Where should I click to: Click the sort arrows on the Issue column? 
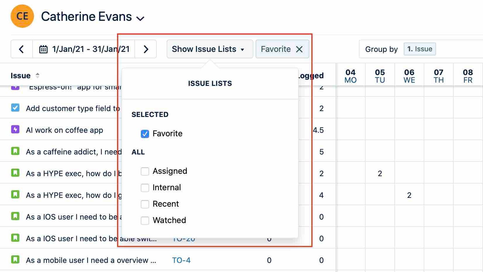pyautogui.click(x=38, y=75)
